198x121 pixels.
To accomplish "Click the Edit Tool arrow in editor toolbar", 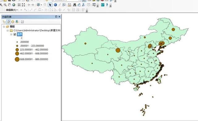I will (x=21, y=10).
